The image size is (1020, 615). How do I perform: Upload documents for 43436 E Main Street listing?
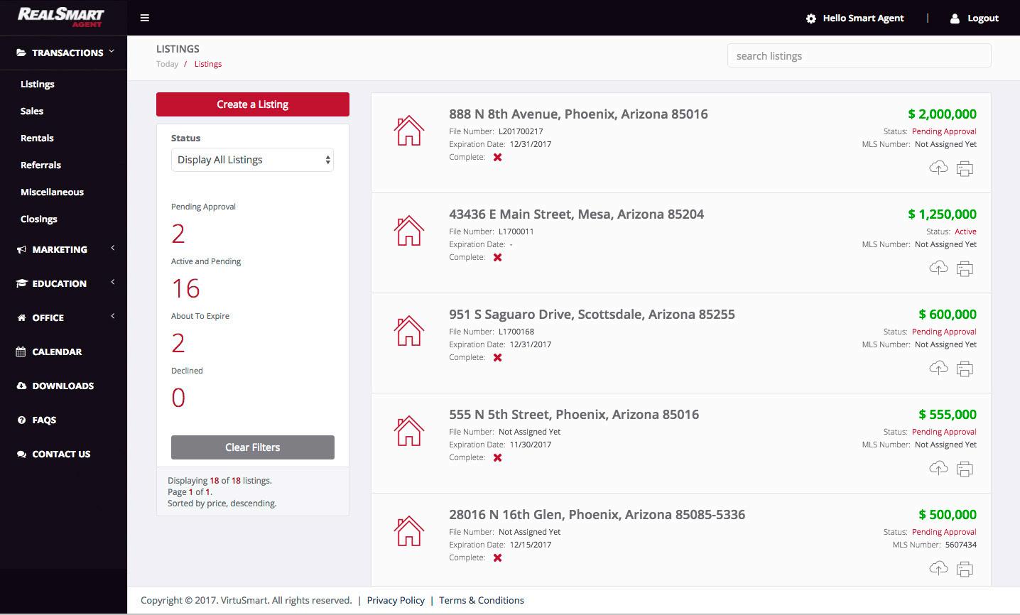click(x=938, y=268)
